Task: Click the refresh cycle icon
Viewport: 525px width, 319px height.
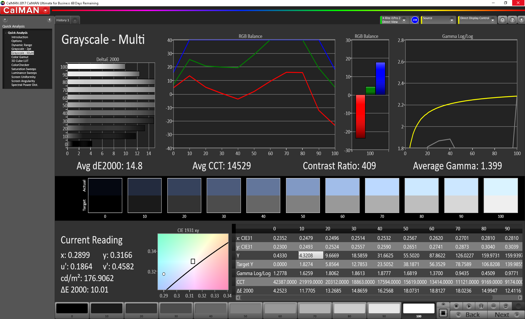Action: tap(506, 306)
